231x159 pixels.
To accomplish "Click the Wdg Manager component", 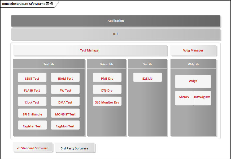I will point(193,50).
